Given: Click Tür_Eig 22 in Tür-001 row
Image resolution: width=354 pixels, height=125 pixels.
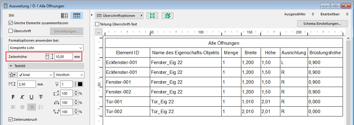Looking at the screenshot, I should (185, 102).
